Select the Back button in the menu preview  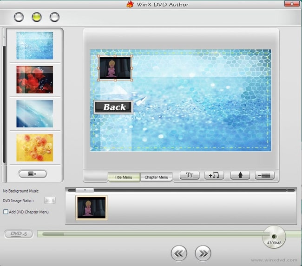113,107
